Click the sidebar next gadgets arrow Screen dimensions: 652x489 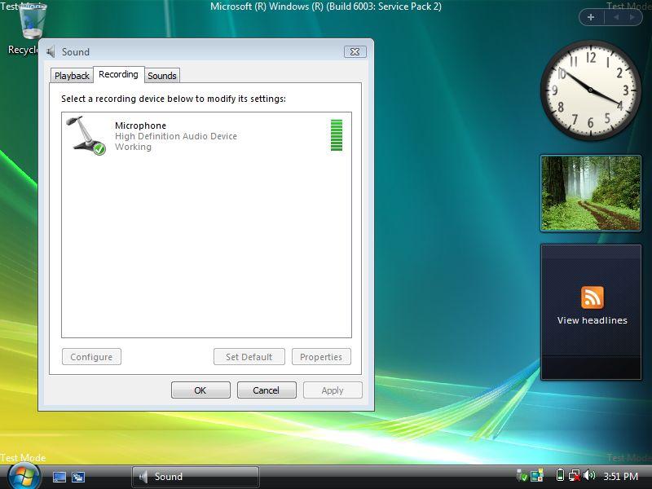tap(632, 17)
